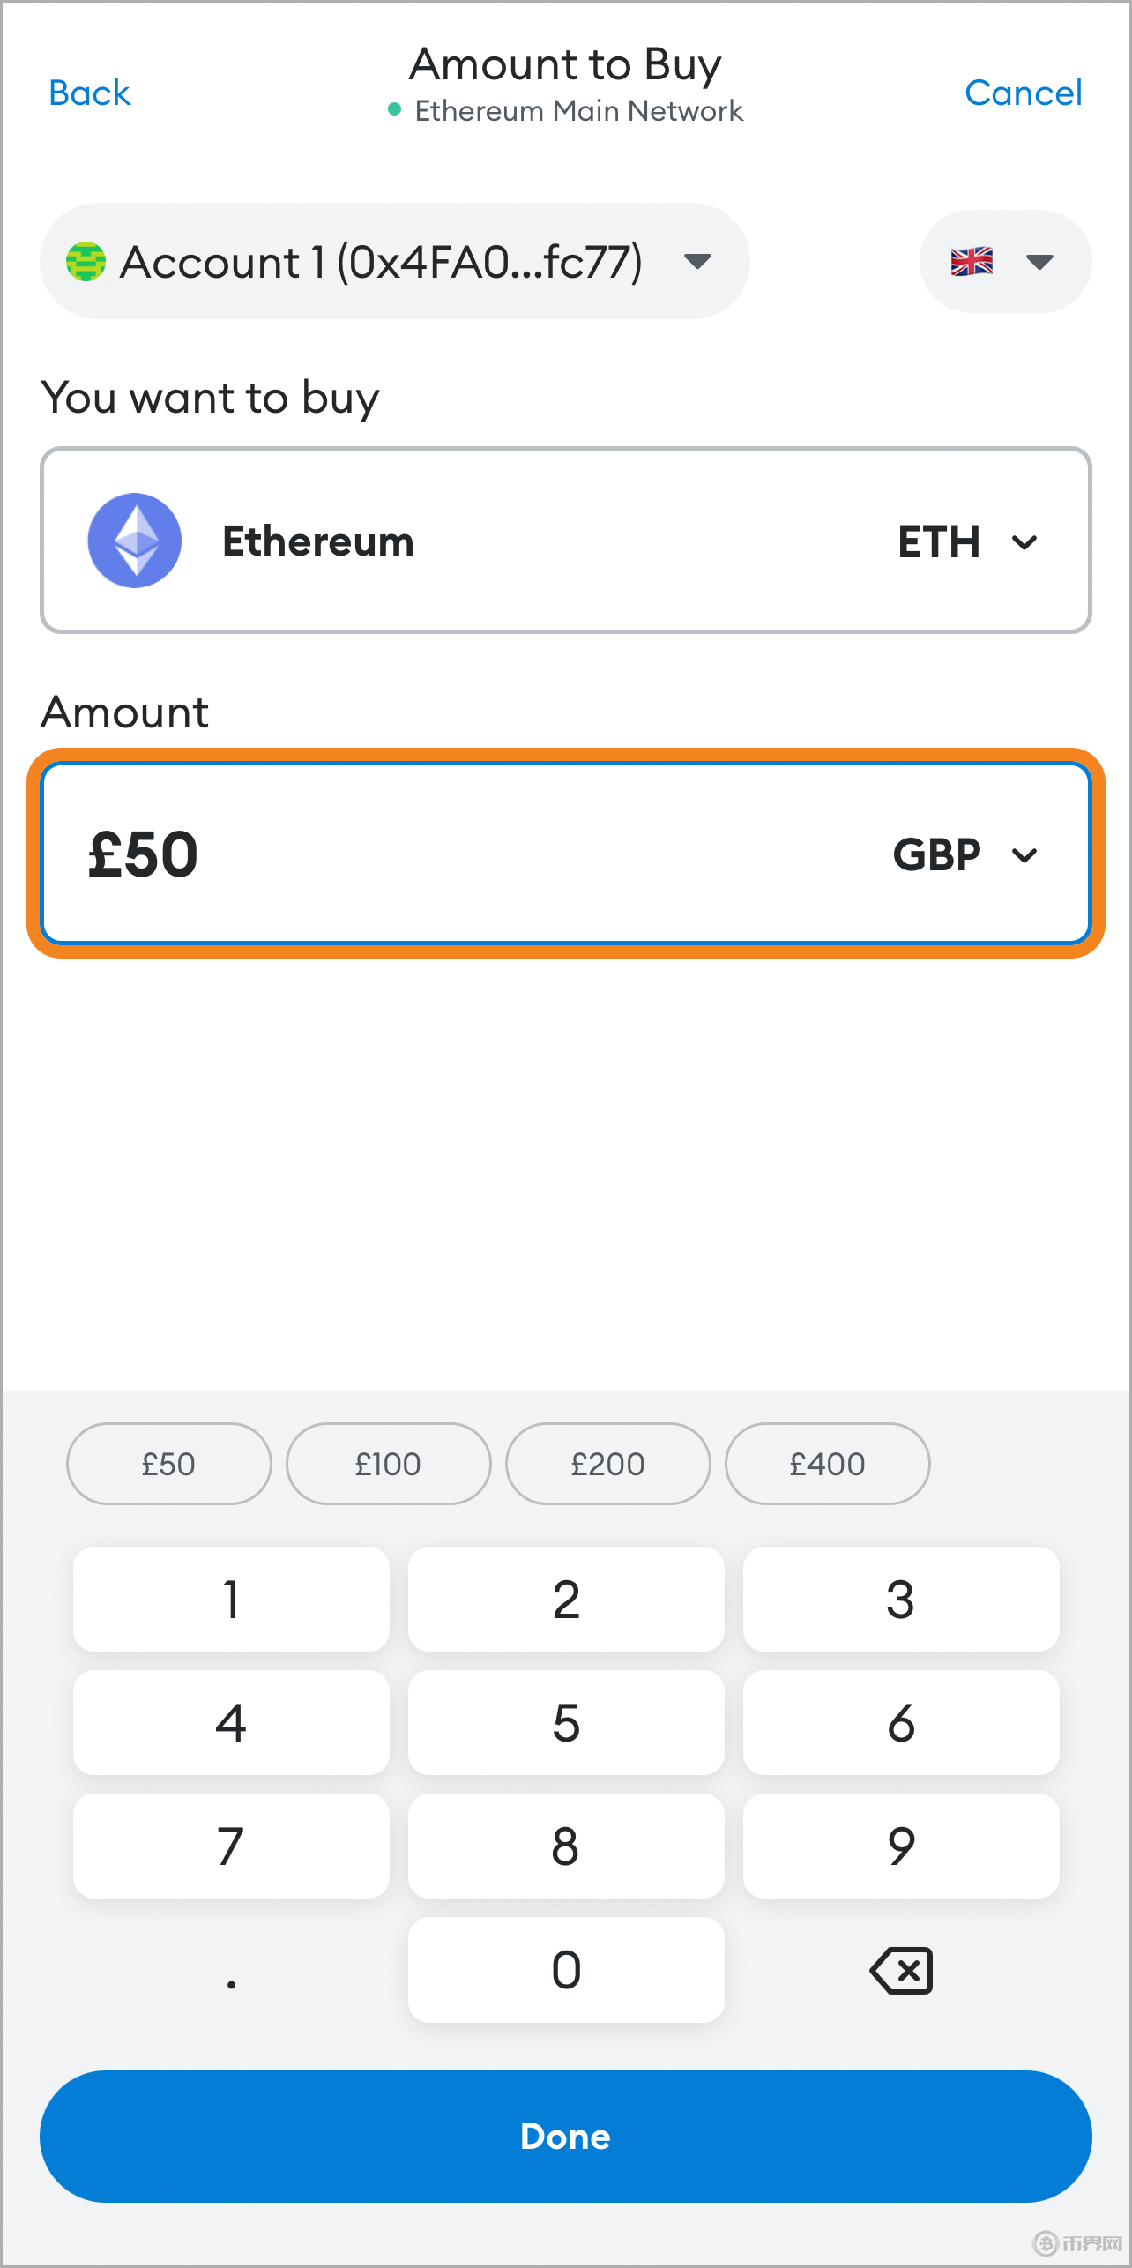The image size is (1132, 2268).
Task: Go Back to previous screen
Action: click(x=89, y=93)
